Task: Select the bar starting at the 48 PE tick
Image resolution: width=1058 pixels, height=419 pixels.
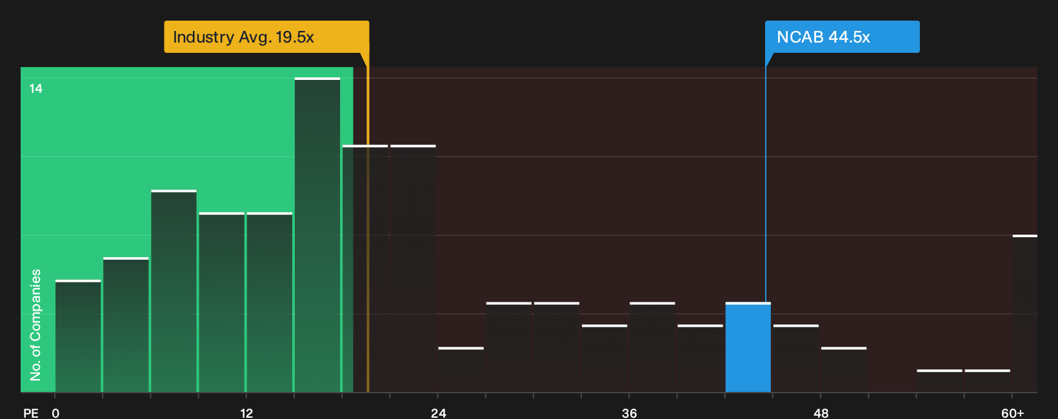Action: click(x=844, y=369)
